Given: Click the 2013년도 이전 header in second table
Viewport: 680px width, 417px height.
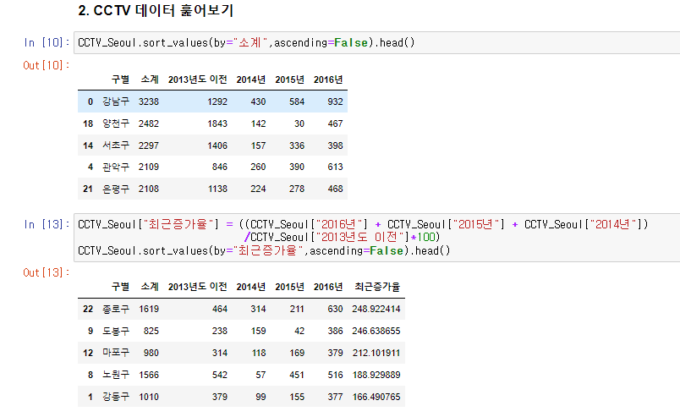Looking at the screenshot, I should (198, 287).
